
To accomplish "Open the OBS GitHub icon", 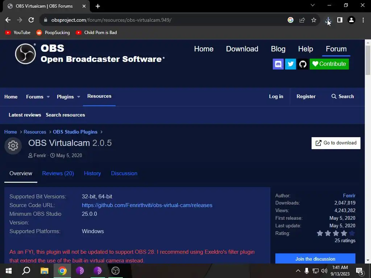I will [303, 64].
